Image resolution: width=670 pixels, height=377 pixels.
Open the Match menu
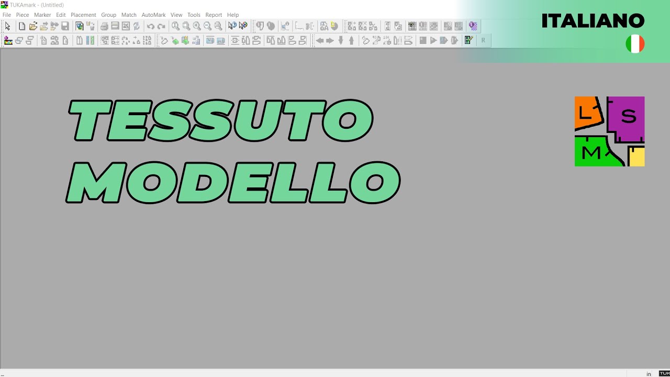tap(129, 15)
